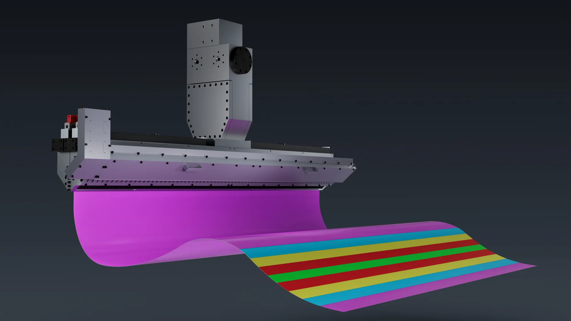Viewport: 571px width, 321px height.
Task: Click the left circular port on upper block
Action: coord(197,61)
